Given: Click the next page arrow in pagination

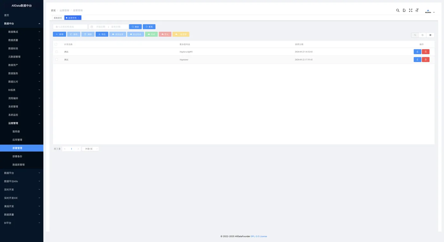Looking at the screenshot, I should [x=78, y=149].
